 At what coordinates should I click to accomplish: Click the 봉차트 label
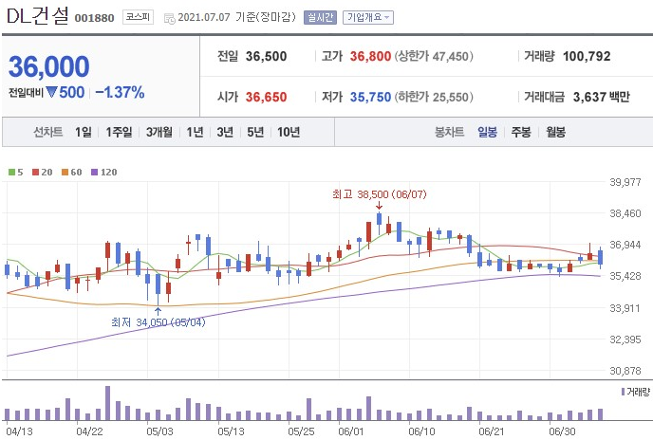449,132
